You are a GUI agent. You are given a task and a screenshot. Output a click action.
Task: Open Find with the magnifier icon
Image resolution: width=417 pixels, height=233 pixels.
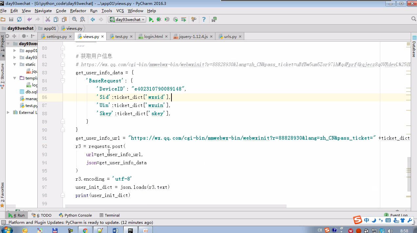pyautogui.click(x=74, y=20)
